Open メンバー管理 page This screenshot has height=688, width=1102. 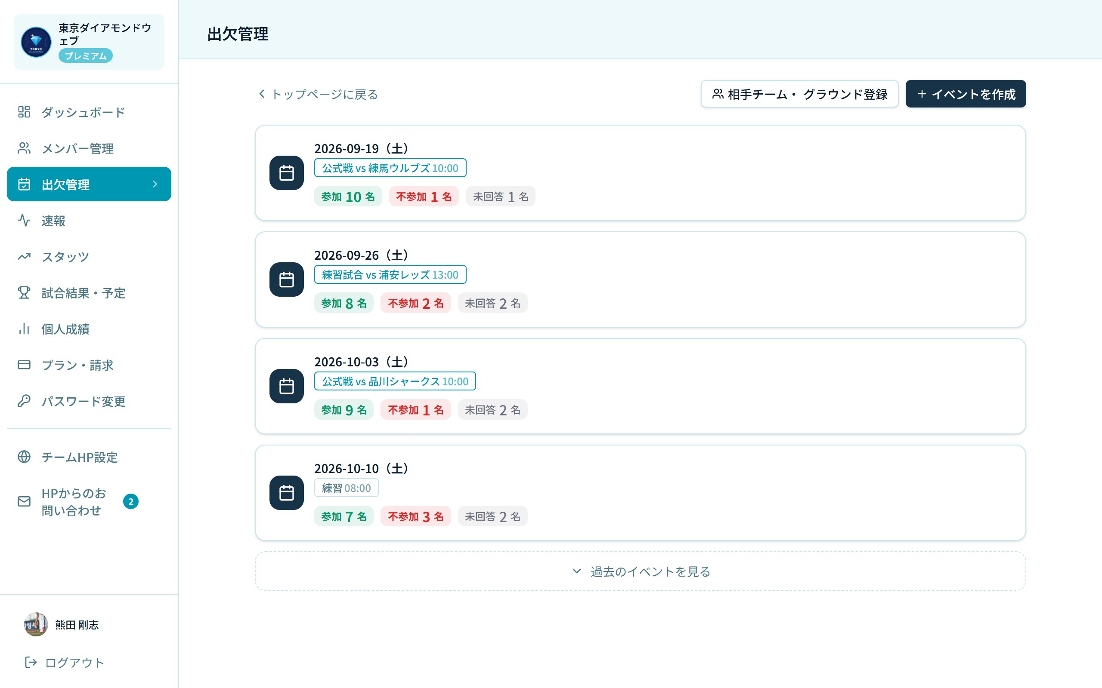point(89,148)
